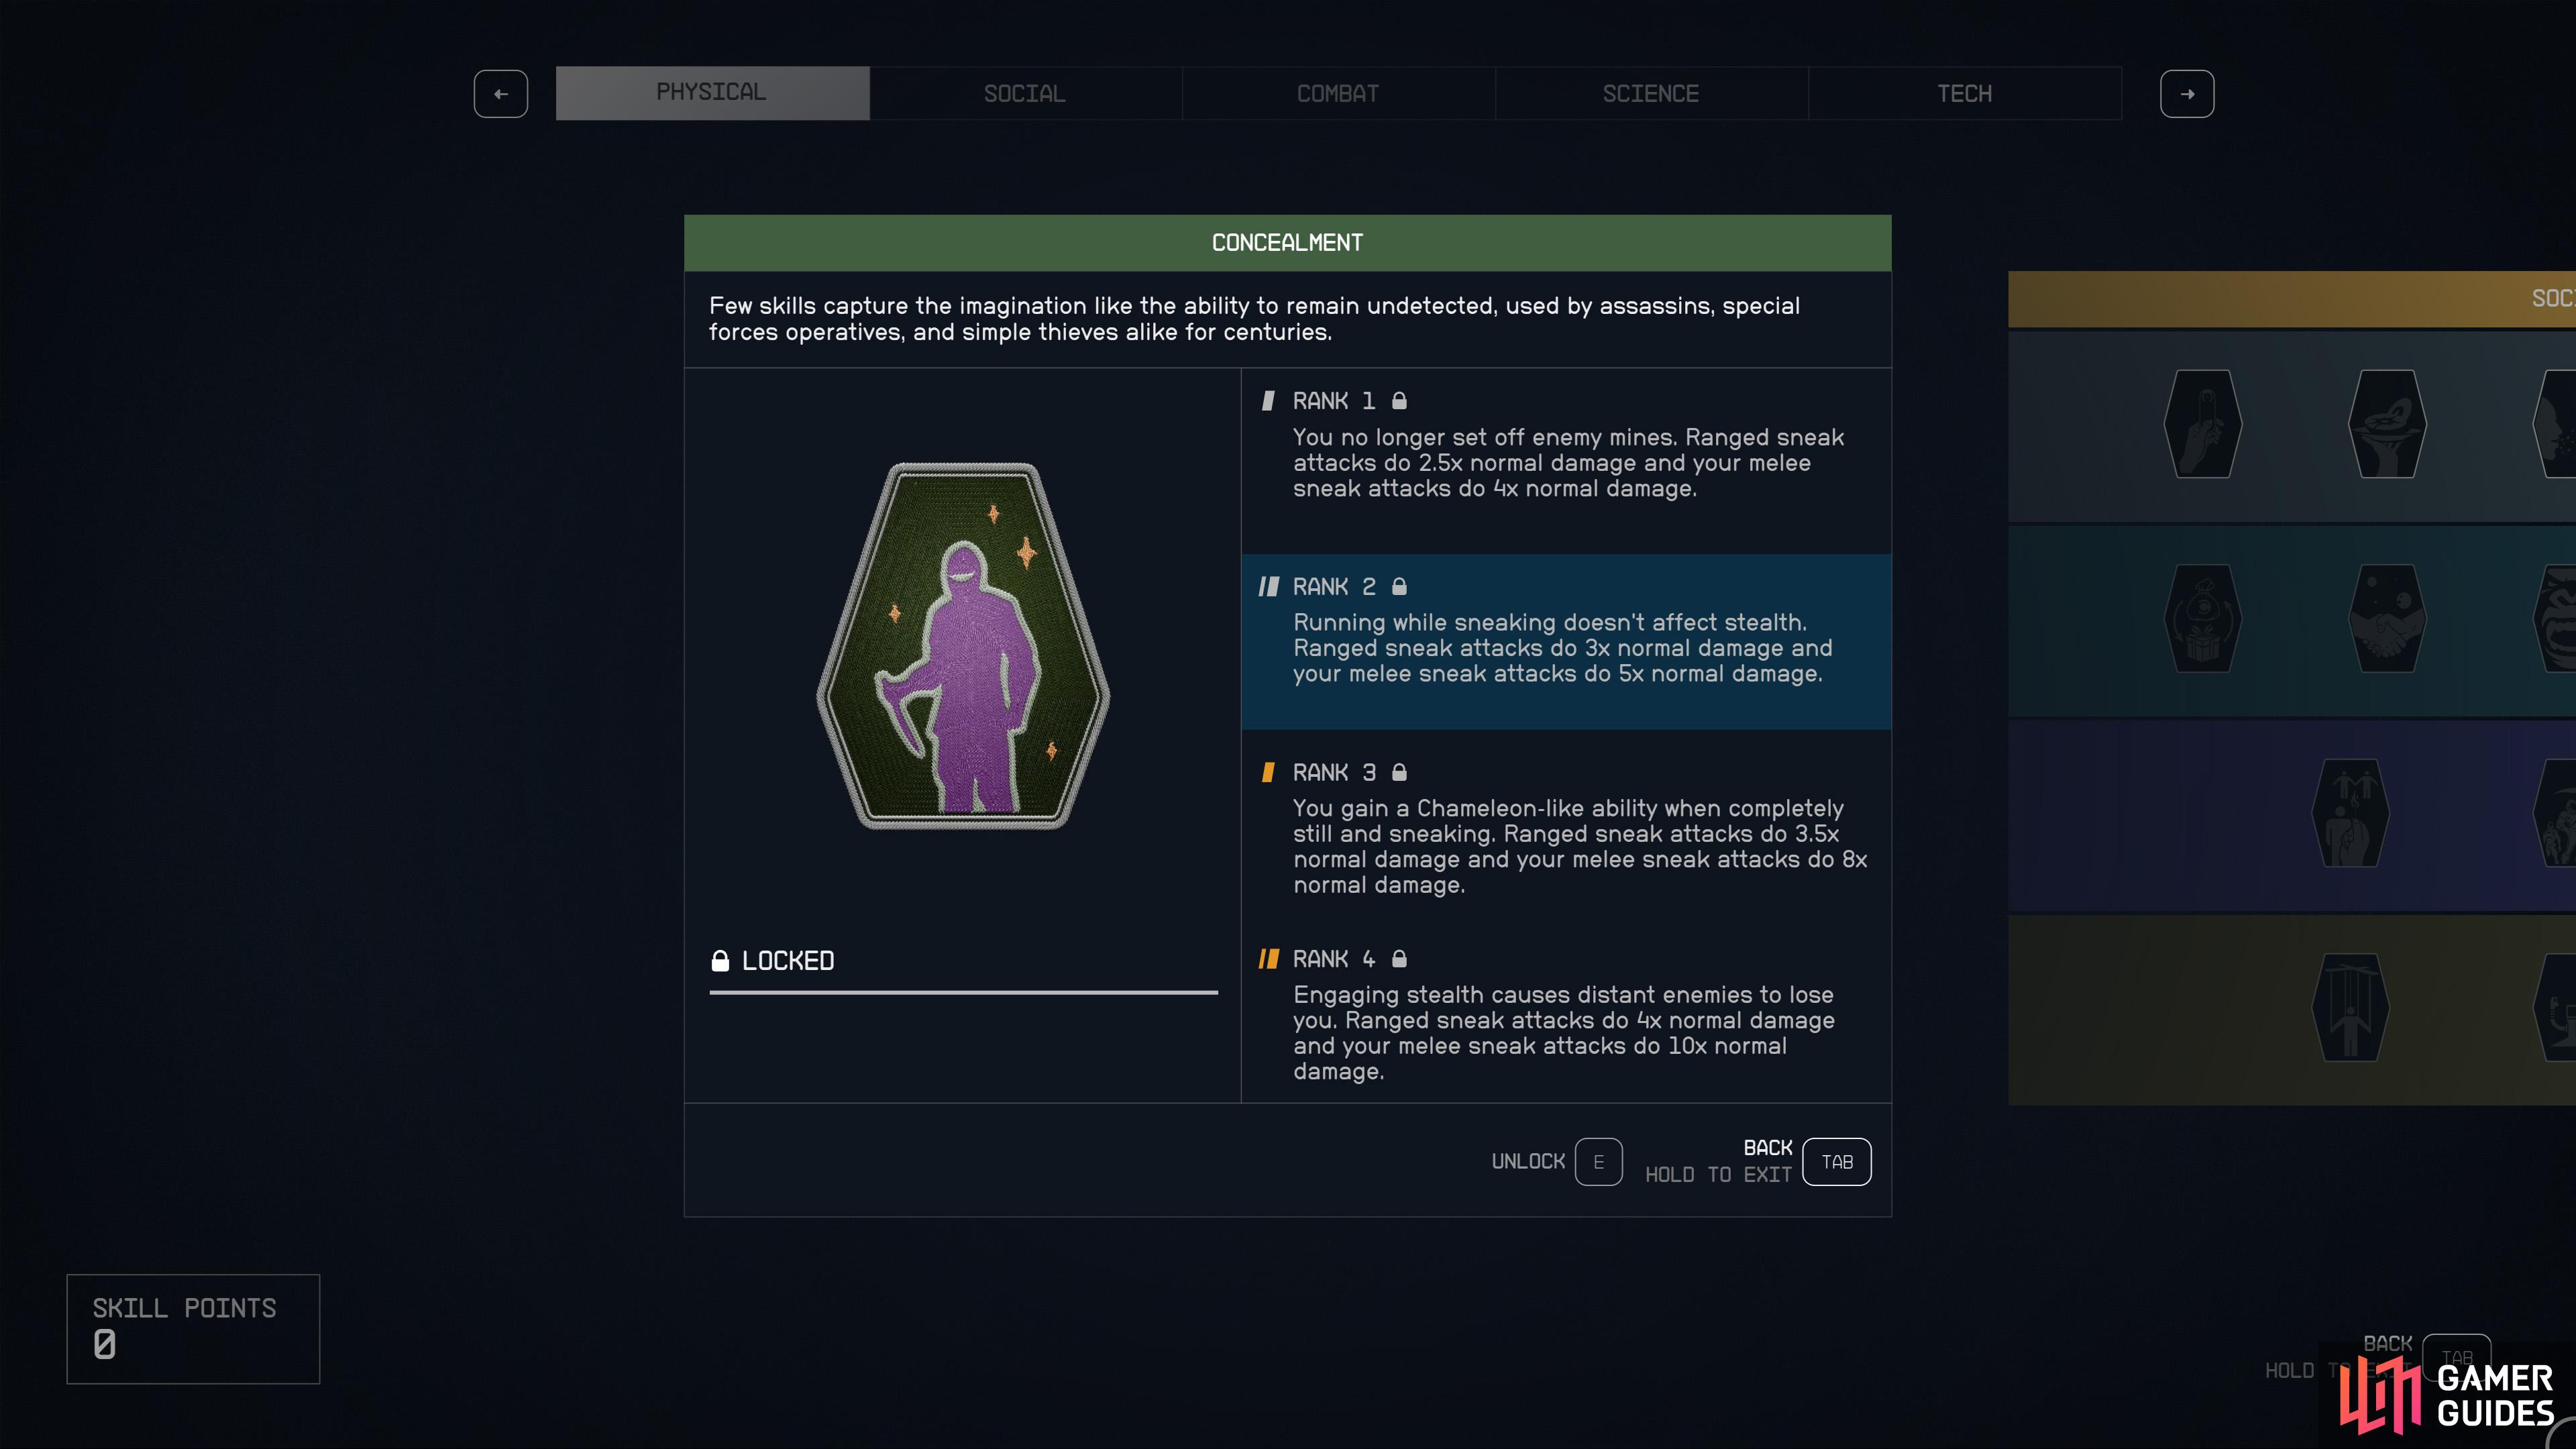Select the hand-holding-credstick skill icon

pyautogui.click(x=2202, y=424)
